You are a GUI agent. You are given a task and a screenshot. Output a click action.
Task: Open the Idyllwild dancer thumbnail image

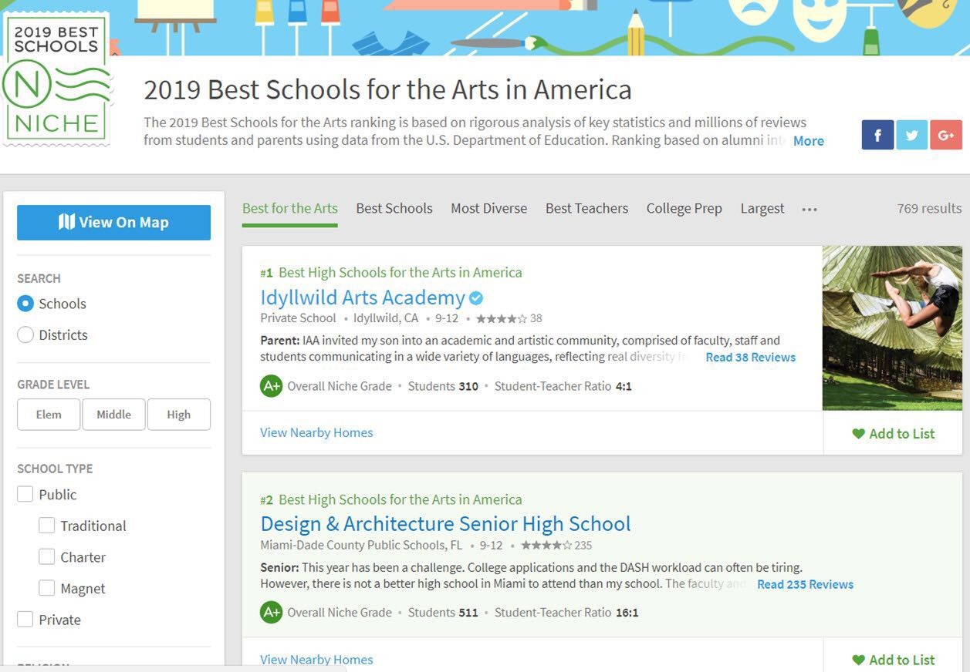(x=892, y=328)
